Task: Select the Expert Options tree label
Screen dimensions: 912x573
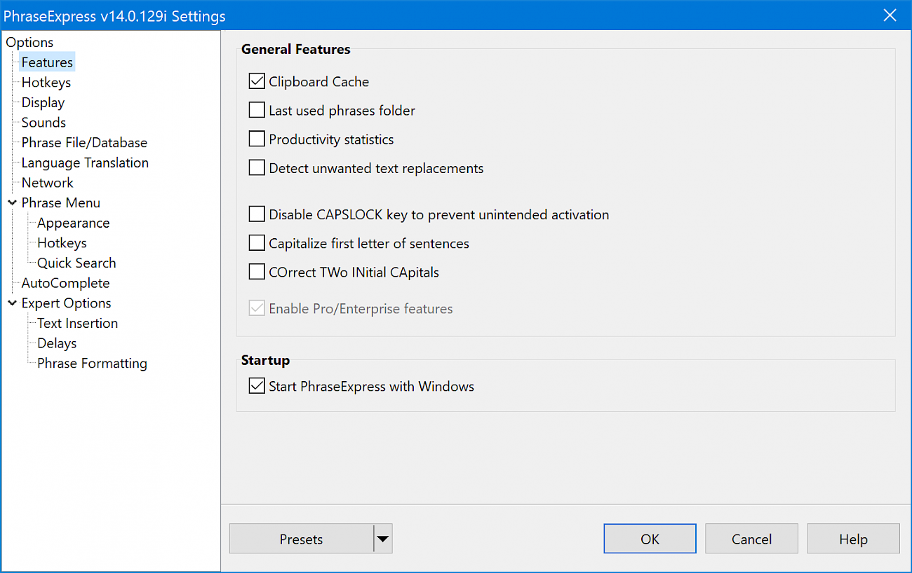Action: coord(66,303)
